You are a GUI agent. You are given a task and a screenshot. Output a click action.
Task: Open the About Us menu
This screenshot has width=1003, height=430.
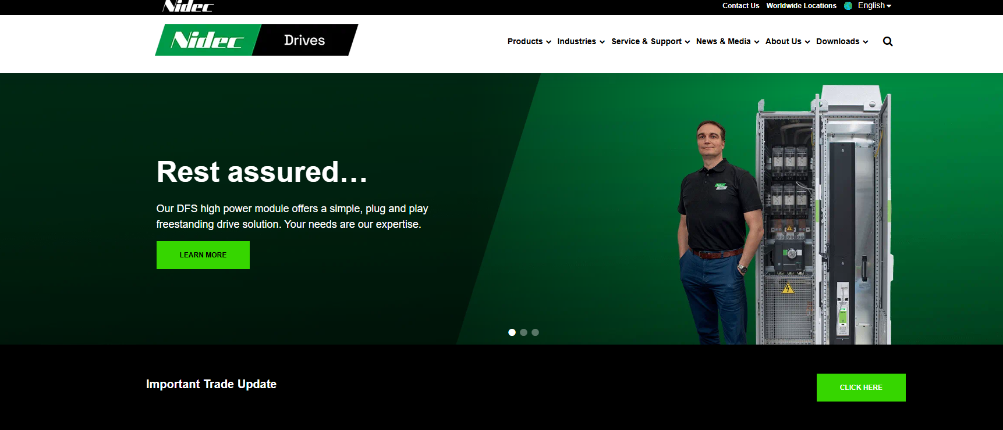pos(787,41)
